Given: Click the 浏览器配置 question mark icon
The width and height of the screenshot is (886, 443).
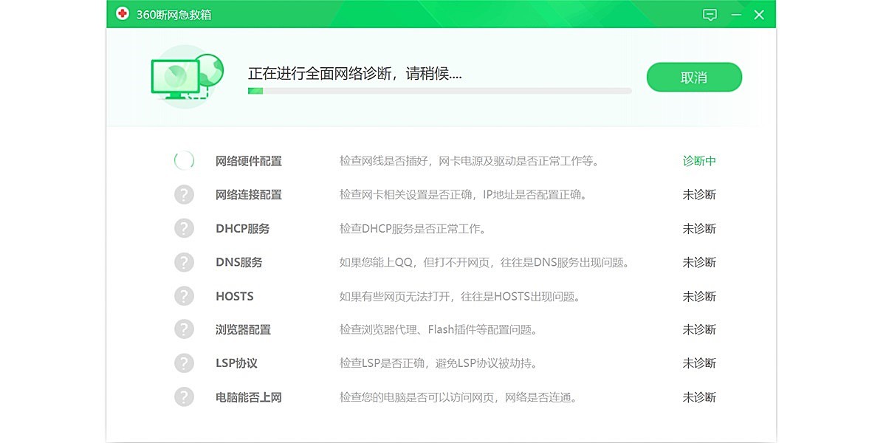Looking at the screenshot, I should pyautogui.click(x=184, y=329).
